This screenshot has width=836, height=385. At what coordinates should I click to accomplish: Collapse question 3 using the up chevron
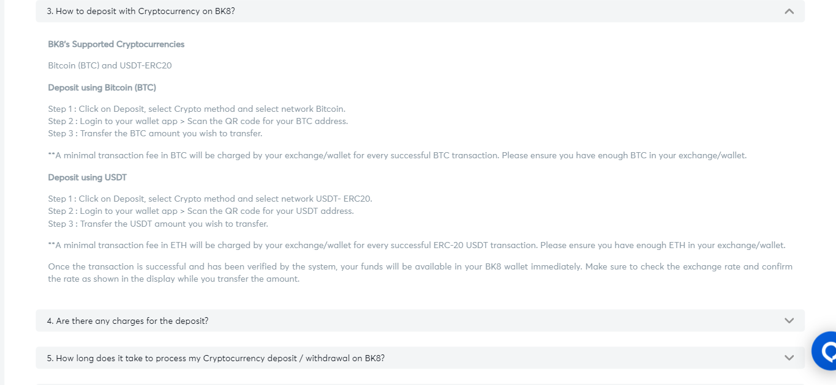(789, 12)
